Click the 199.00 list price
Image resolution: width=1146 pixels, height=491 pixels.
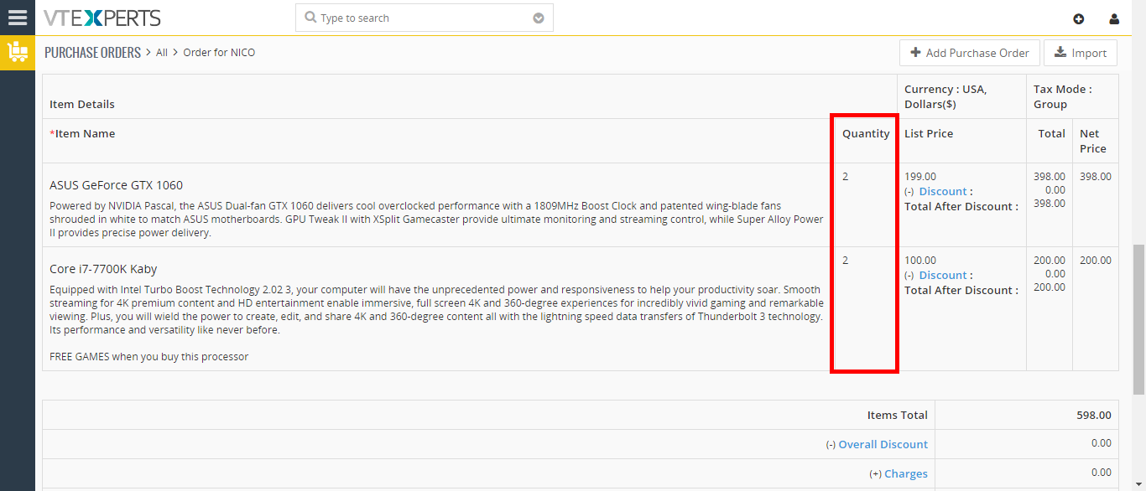[920, 177]
